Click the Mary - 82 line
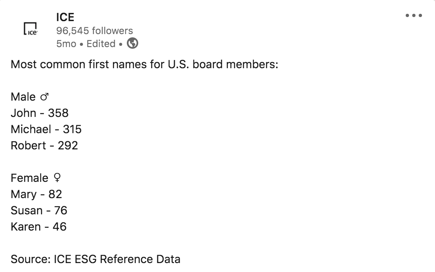 click(x=36, y=194)
